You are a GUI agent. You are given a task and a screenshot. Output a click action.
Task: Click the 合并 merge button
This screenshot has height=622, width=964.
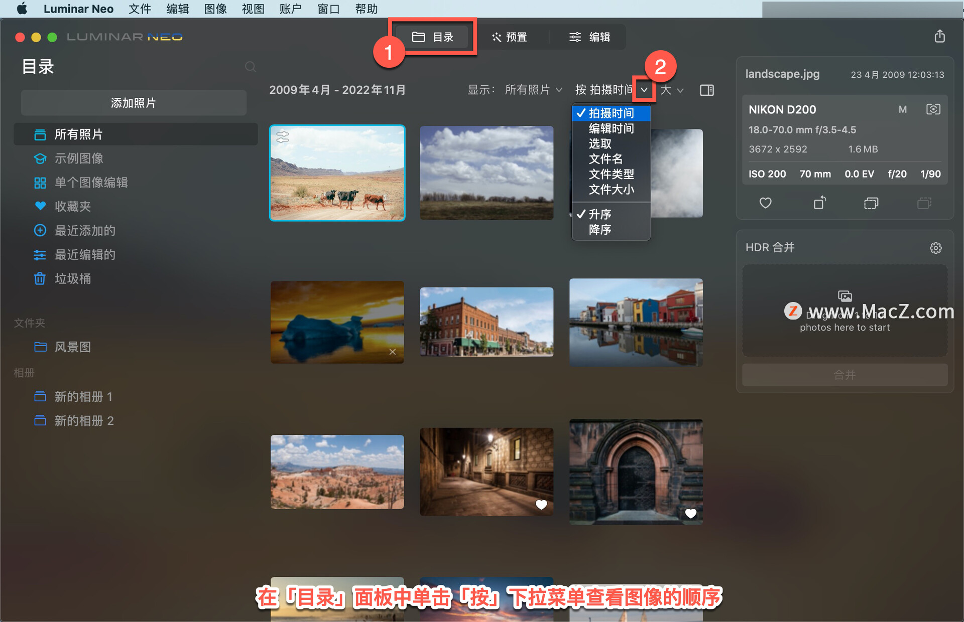pyautogui.click(x=845, y=375)
